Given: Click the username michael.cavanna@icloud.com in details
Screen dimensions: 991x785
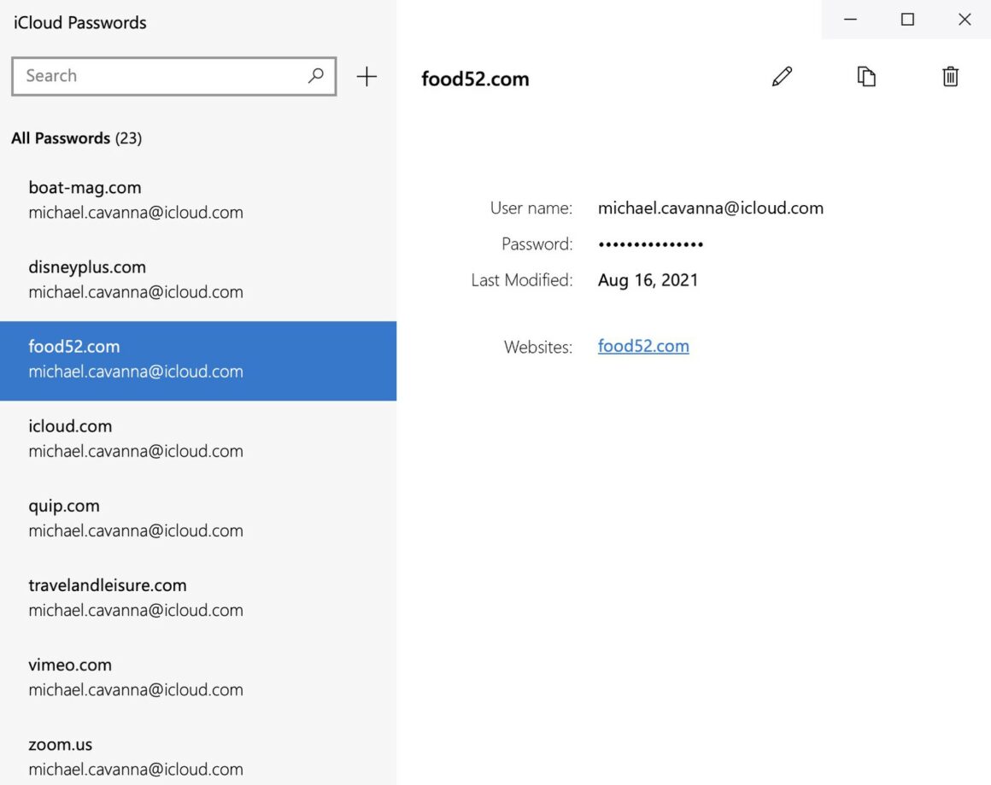Looking at the screenshot, I should tap(711, 208).
